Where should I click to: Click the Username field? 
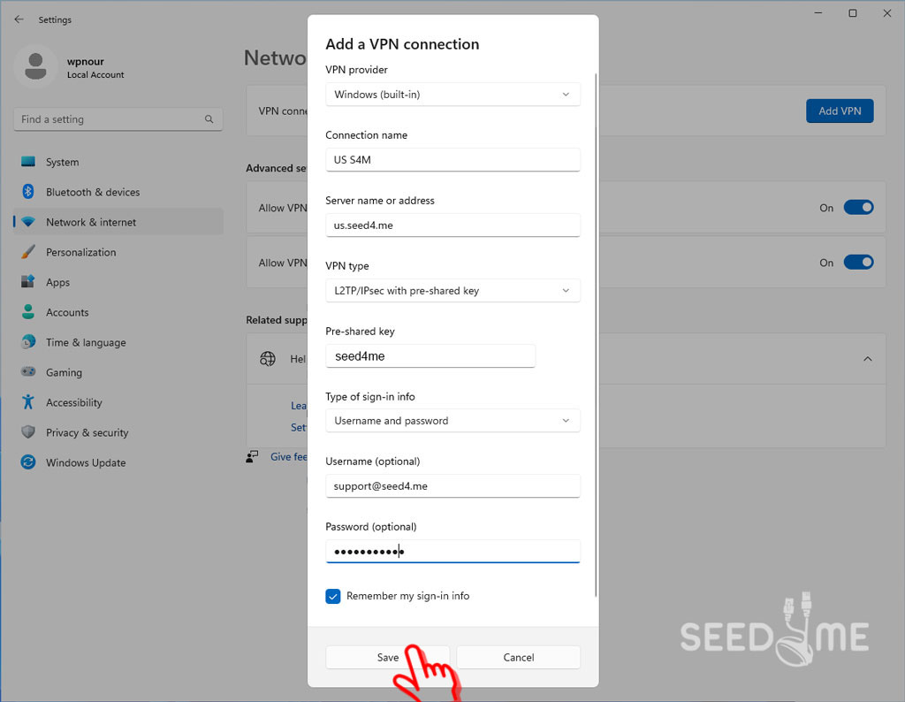452,486
